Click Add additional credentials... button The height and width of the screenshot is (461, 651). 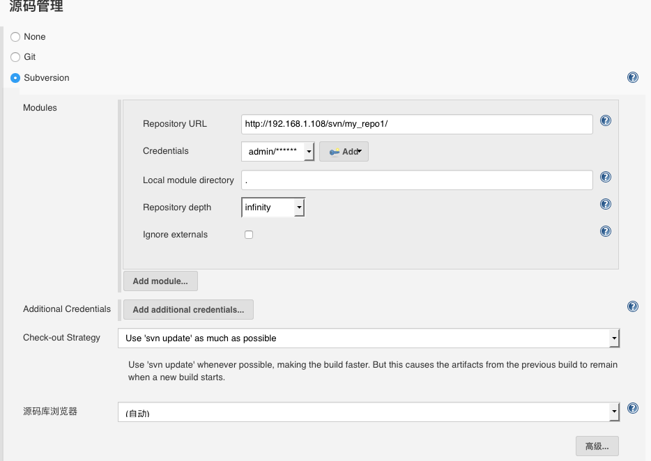pyautogui.click(x=188, y=310)
